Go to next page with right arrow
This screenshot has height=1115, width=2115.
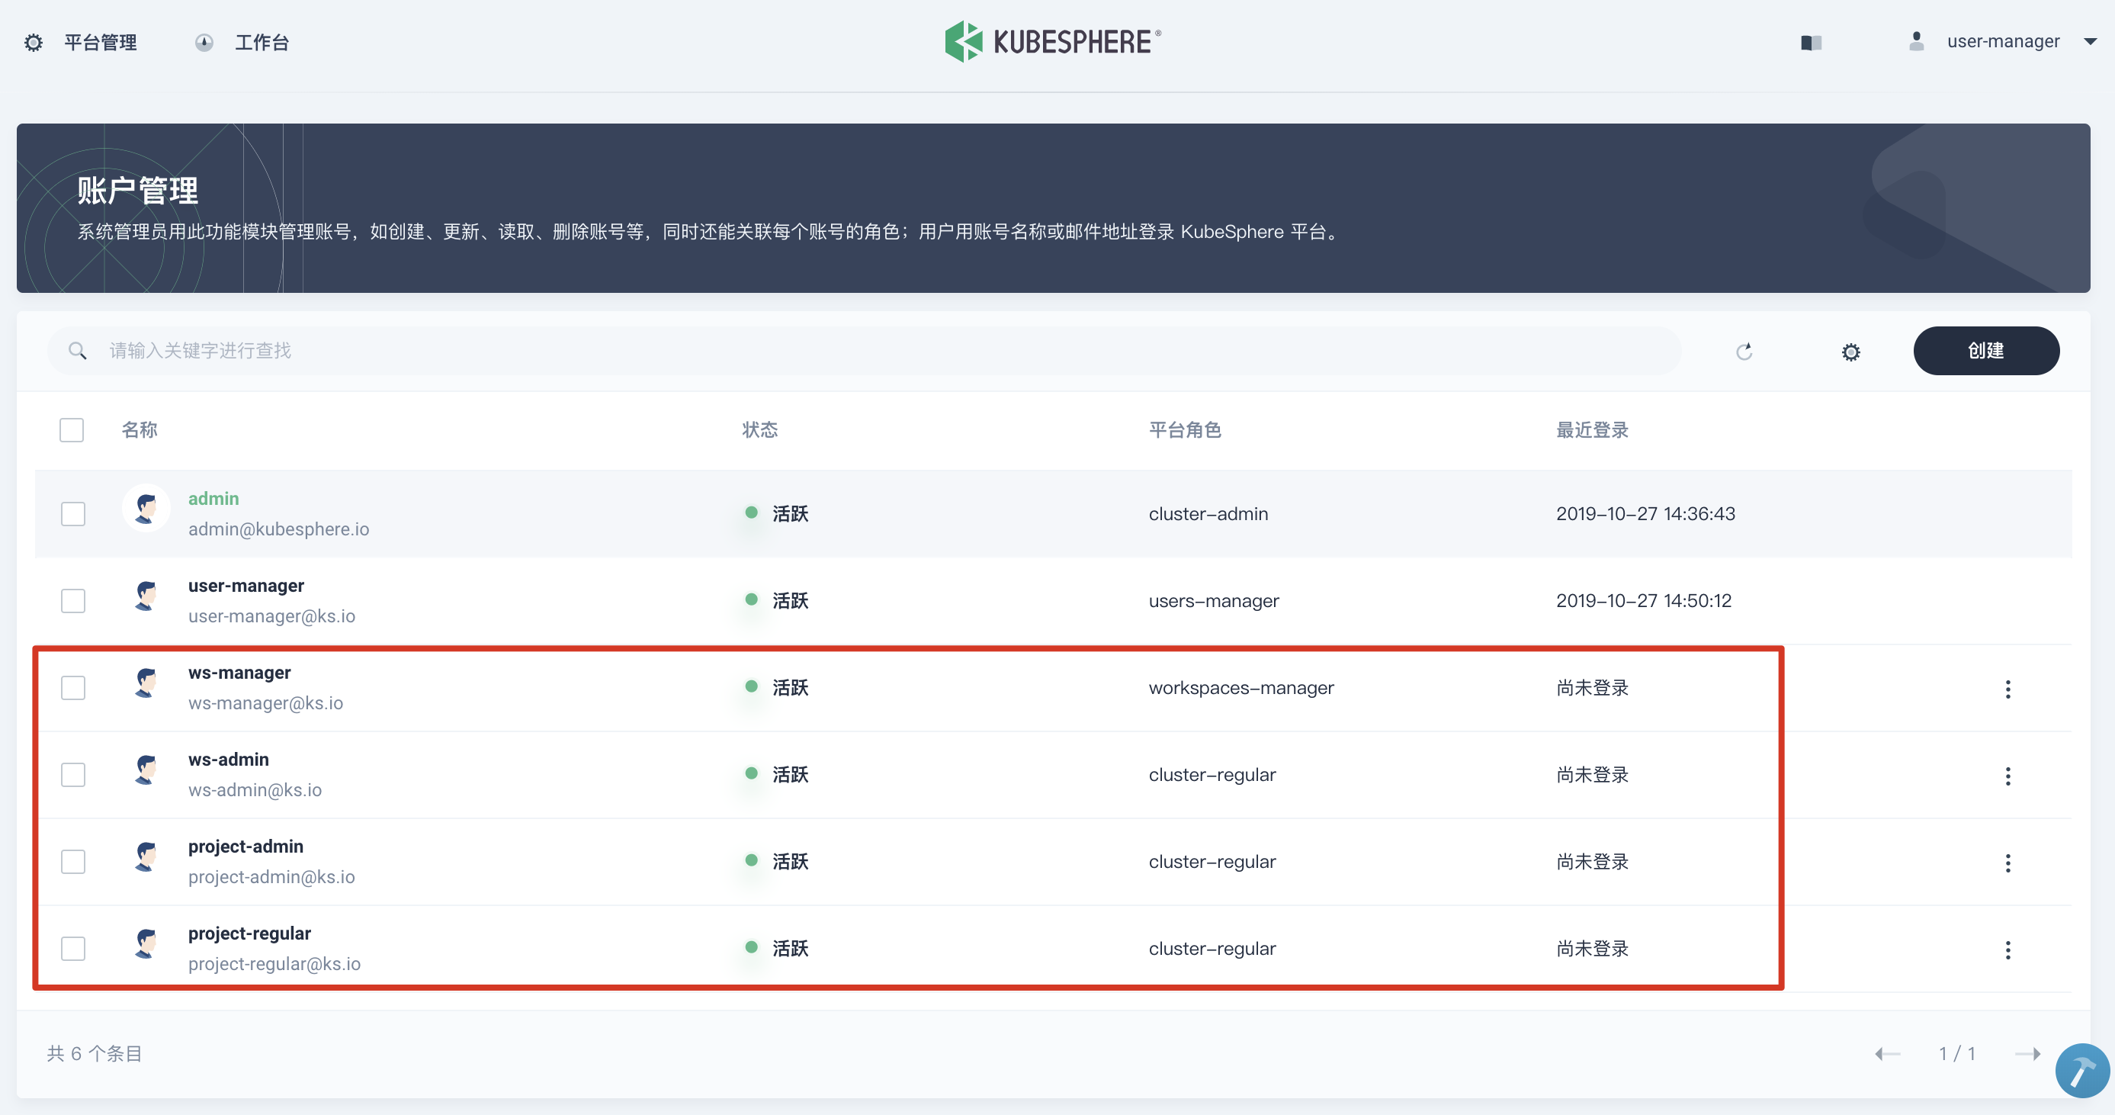coord(2030,1053)
